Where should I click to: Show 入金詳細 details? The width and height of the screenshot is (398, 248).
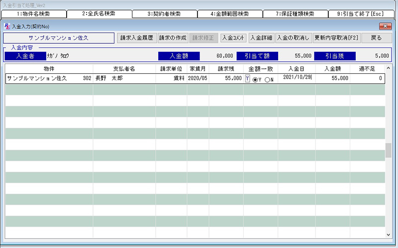262,37
